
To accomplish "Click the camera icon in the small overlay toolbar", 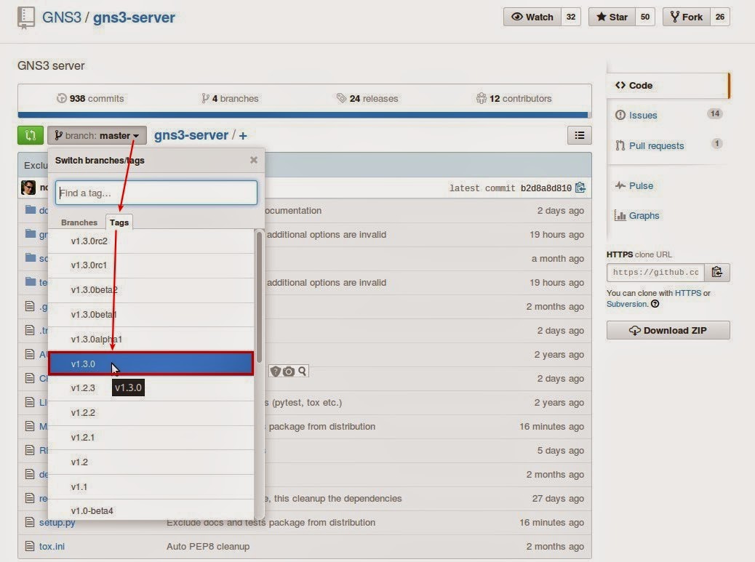I will coord(289,372).
